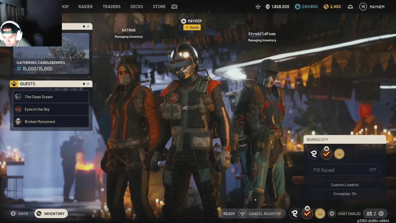Open the Eyes in the Sky quest
396x223 pixels.
51,109
